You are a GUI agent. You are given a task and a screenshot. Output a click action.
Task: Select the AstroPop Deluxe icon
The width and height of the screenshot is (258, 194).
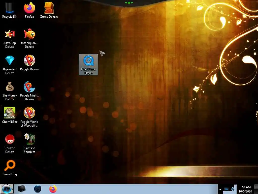pos(10,39)
